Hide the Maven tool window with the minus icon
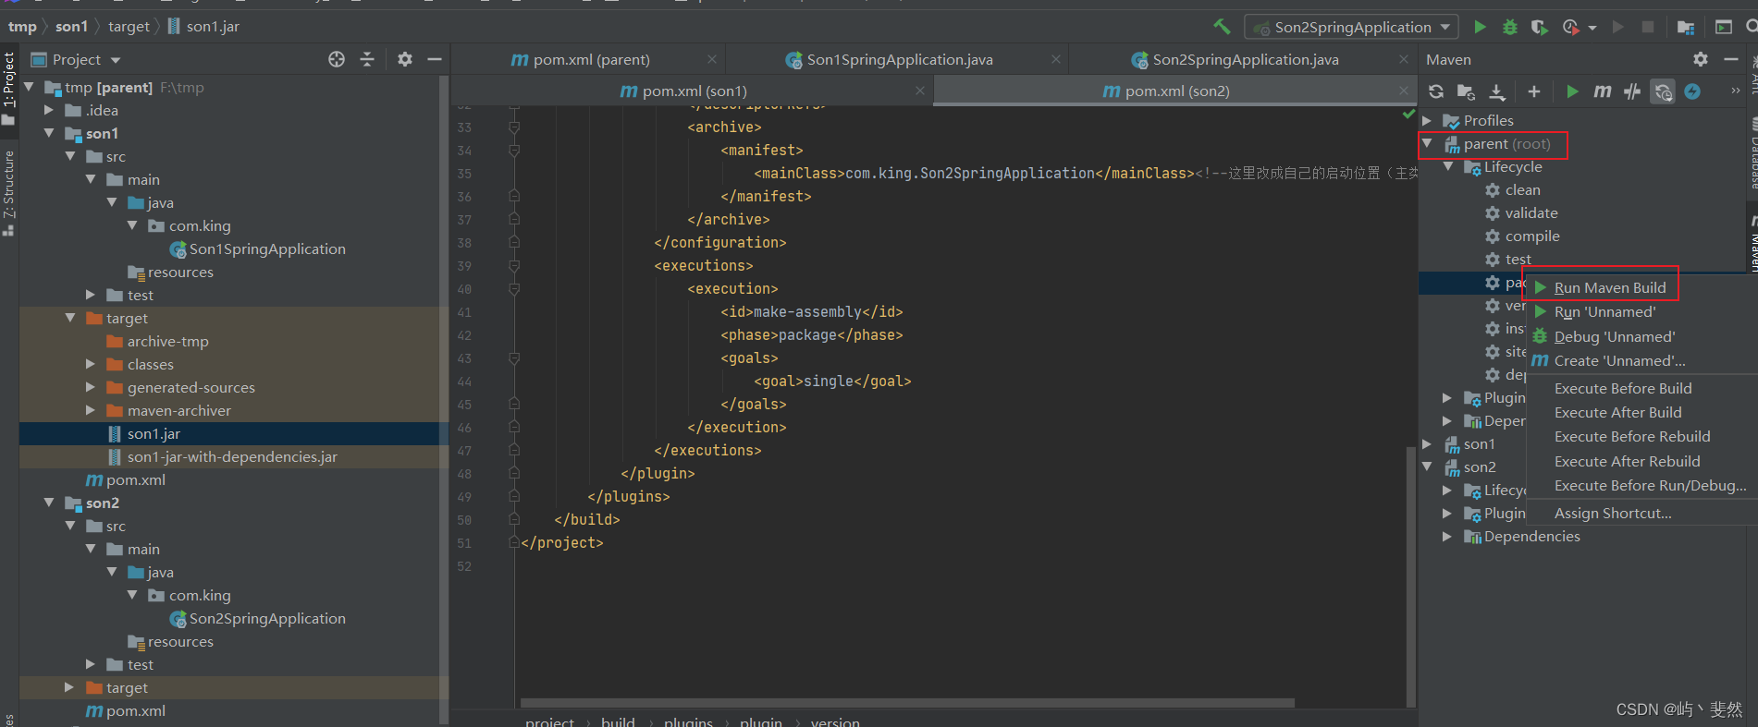The height and width of the screenshot is (727, 1758). tap(1731, 59)
